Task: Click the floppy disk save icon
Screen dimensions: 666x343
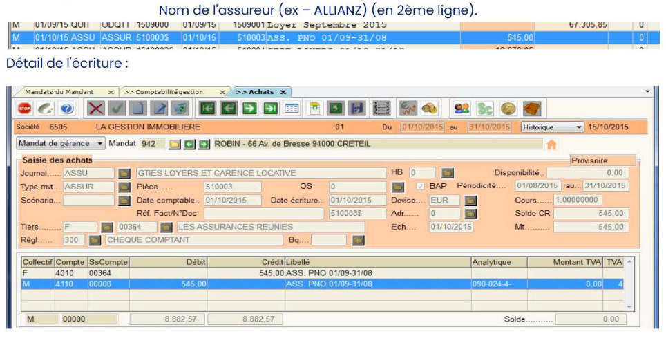Action: point(357,109)
